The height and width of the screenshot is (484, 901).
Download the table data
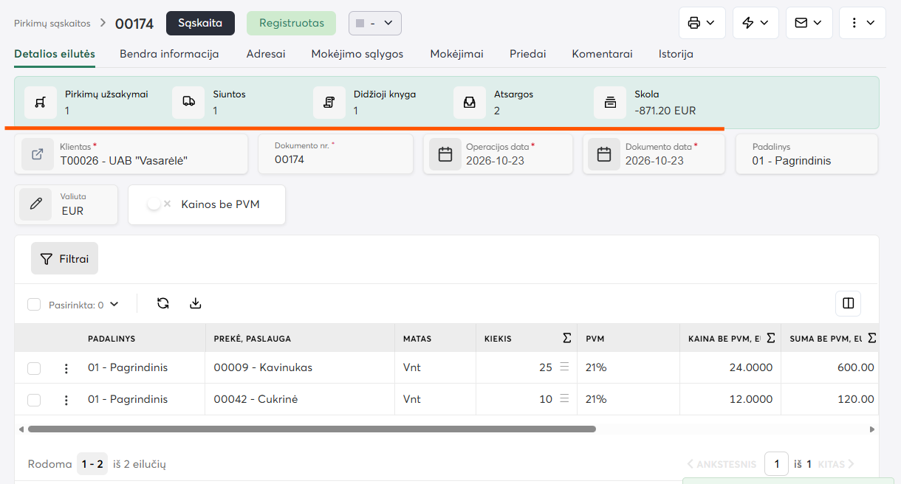click(196, 303)
